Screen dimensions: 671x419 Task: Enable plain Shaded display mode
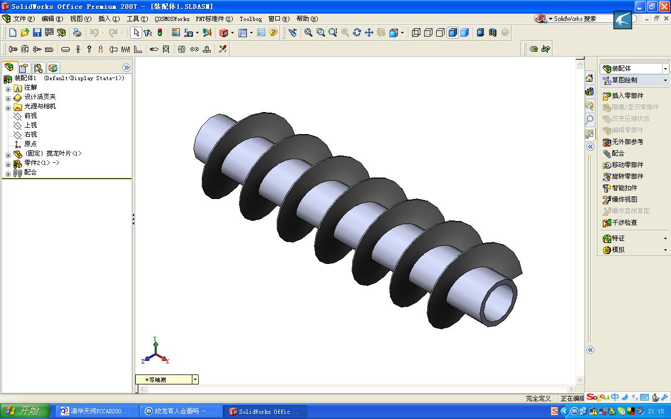(x=464, y=32)
